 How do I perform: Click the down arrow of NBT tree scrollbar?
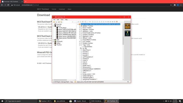coord(123,80)
